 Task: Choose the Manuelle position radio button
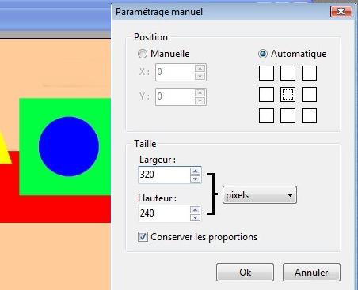coord(143,54)
